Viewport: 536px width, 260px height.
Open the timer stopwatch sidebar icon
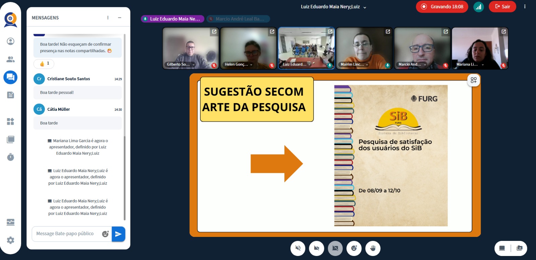point(10,157)
